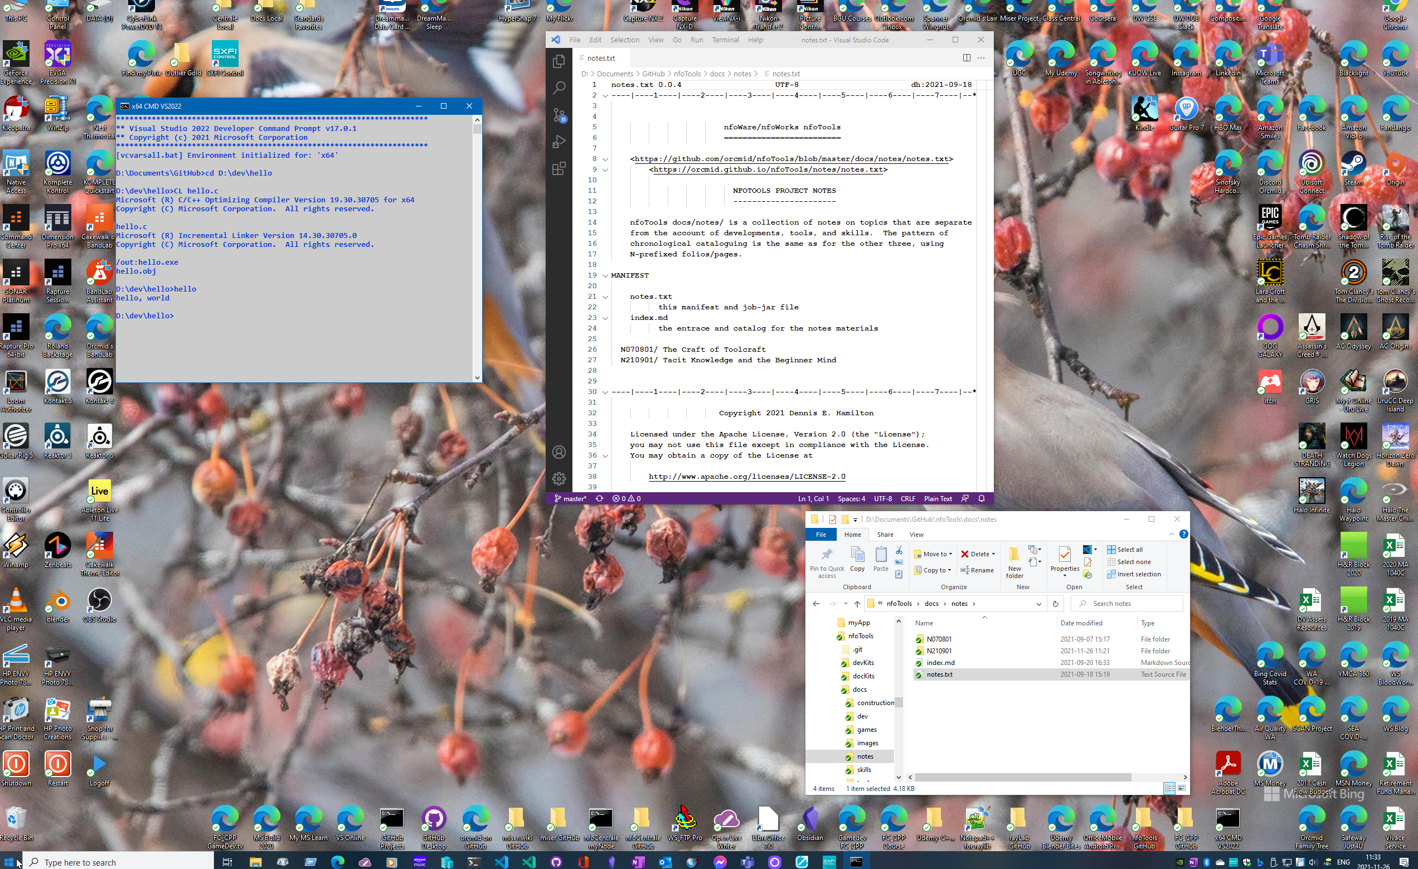This screenshot has height=869, width=1418.
Task: Switch to the Share ribbon tab
Action: click(x=885, y=535)
